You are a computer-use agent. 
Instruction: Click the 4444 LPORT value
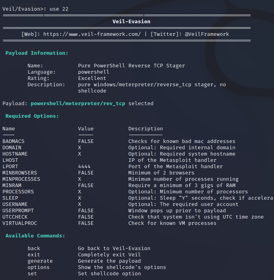coord(84,167)
